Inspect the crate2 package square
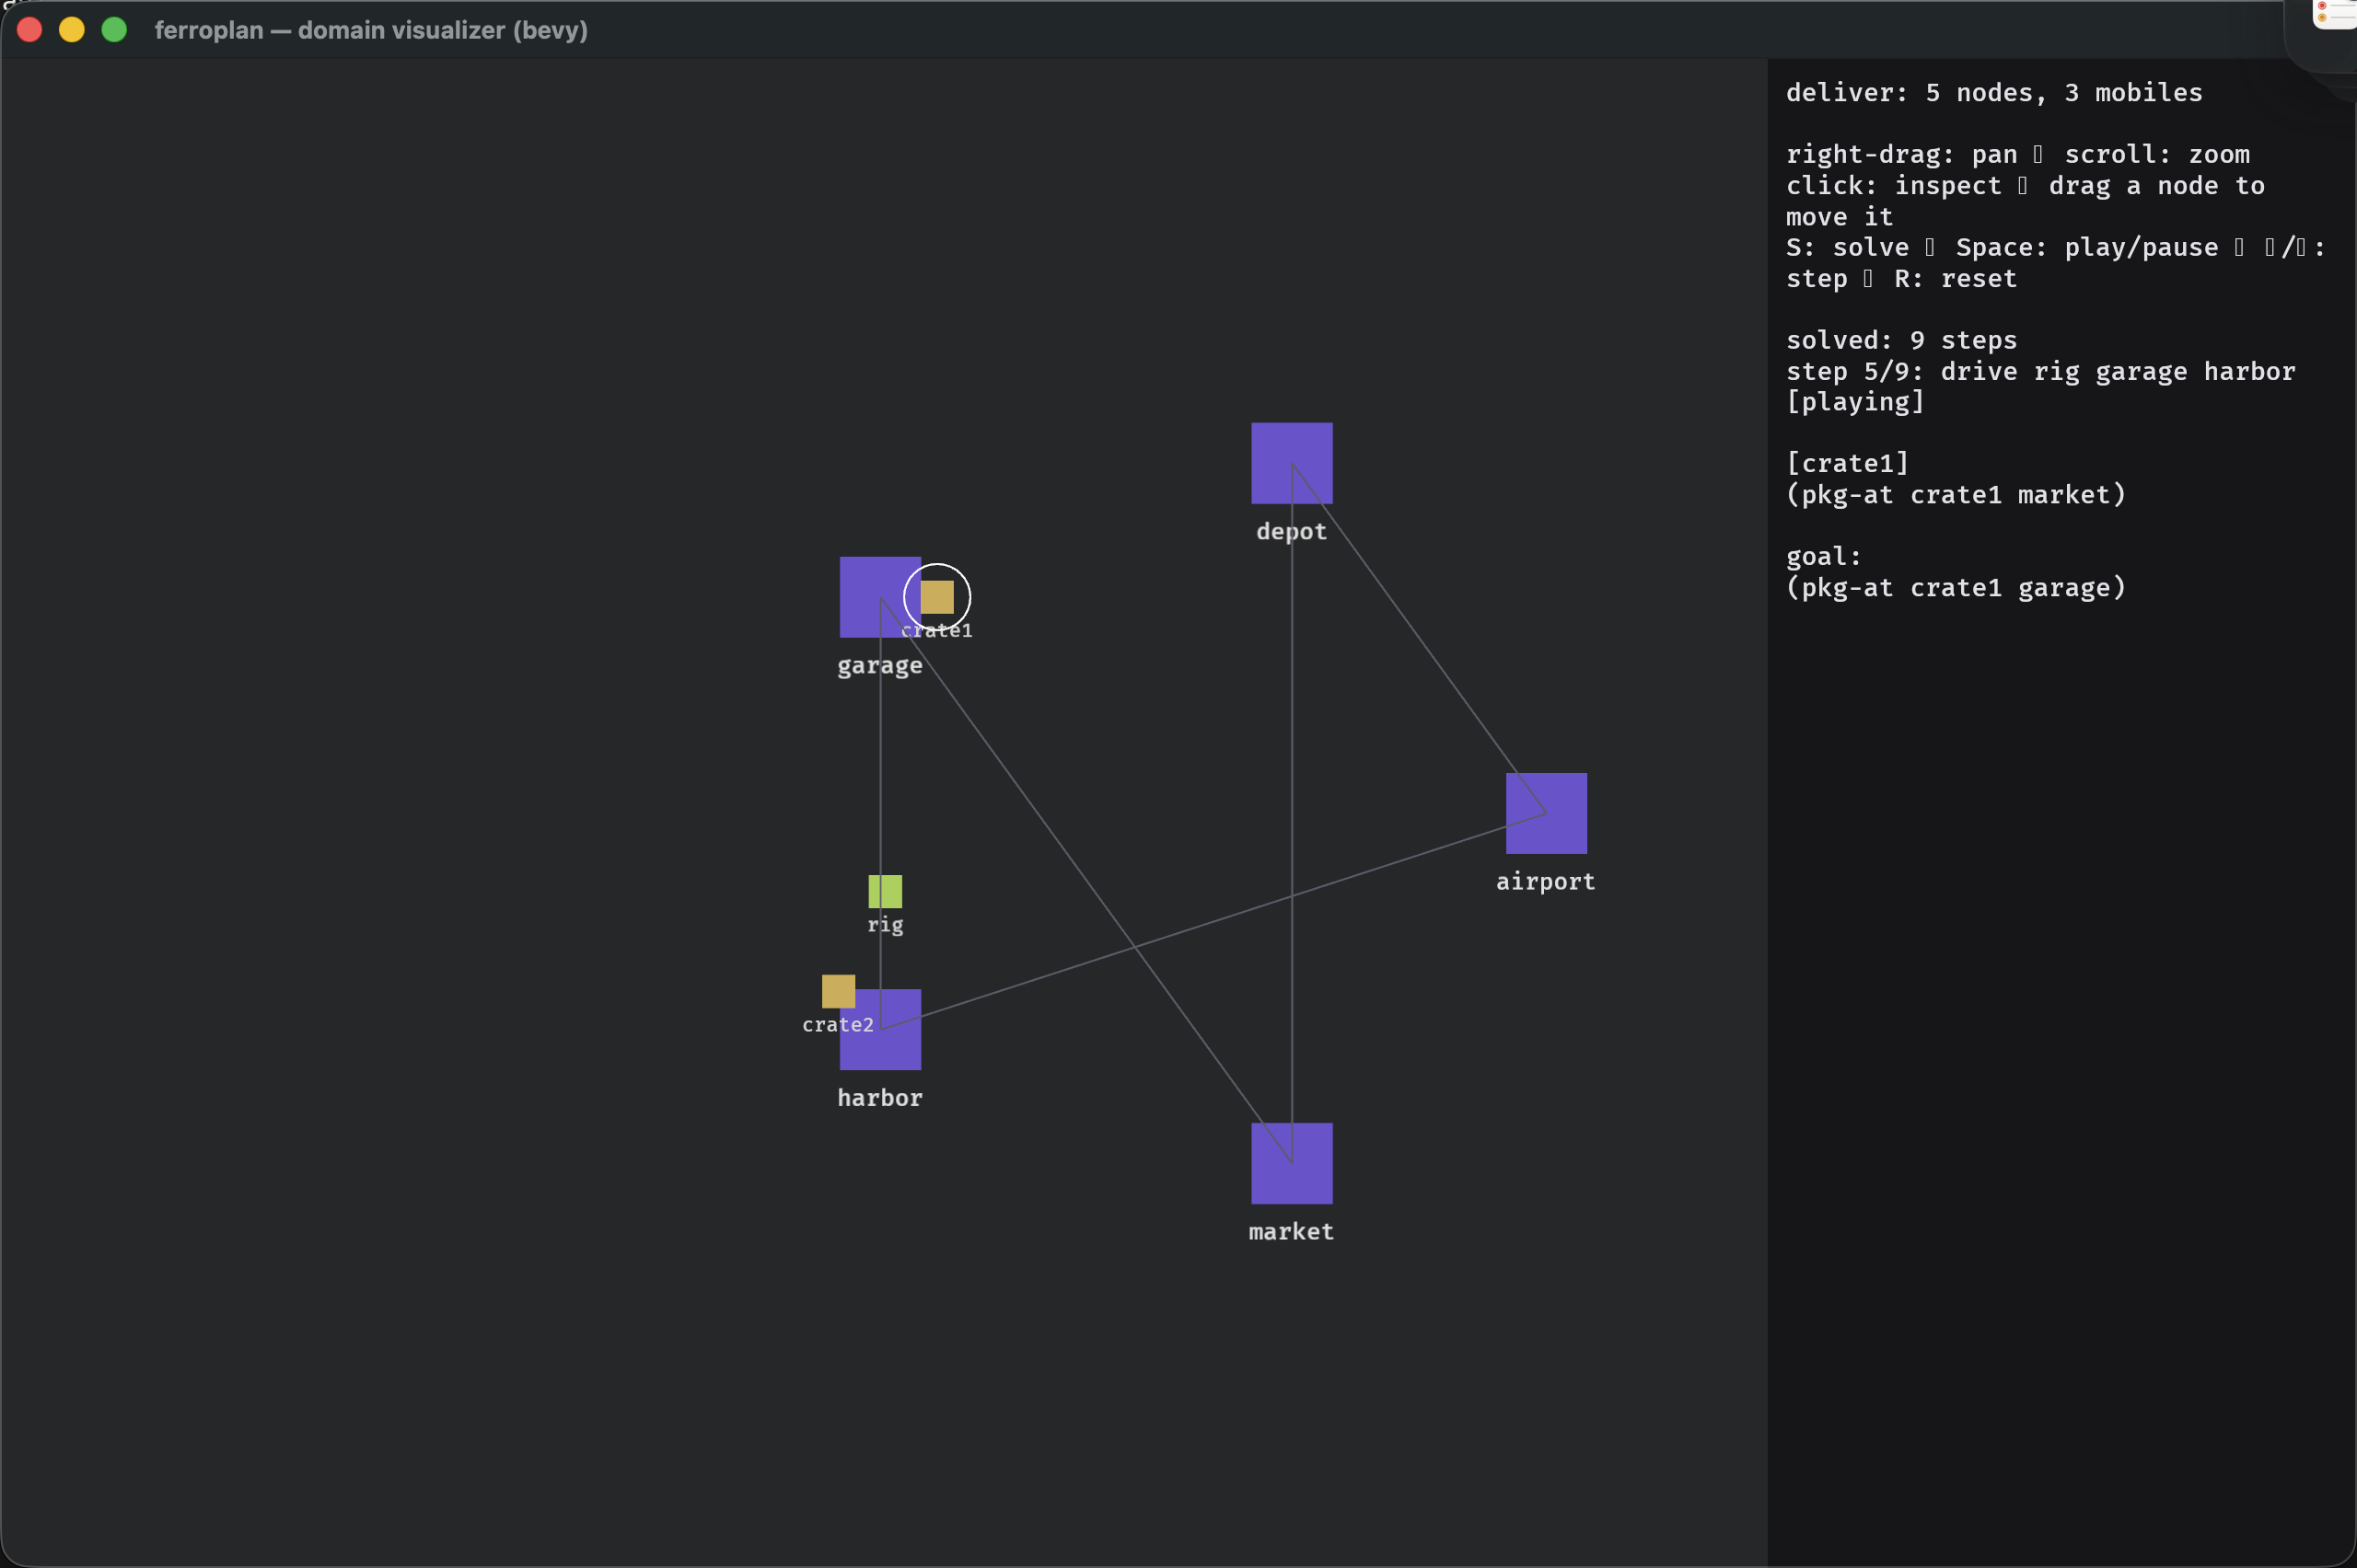 click(x=839, y=991)
